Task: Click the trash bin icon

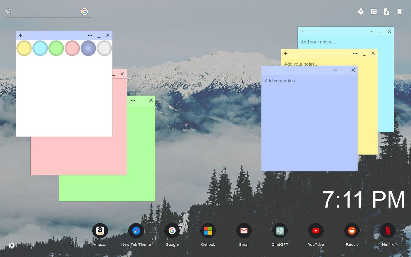Action: point(399,12)
